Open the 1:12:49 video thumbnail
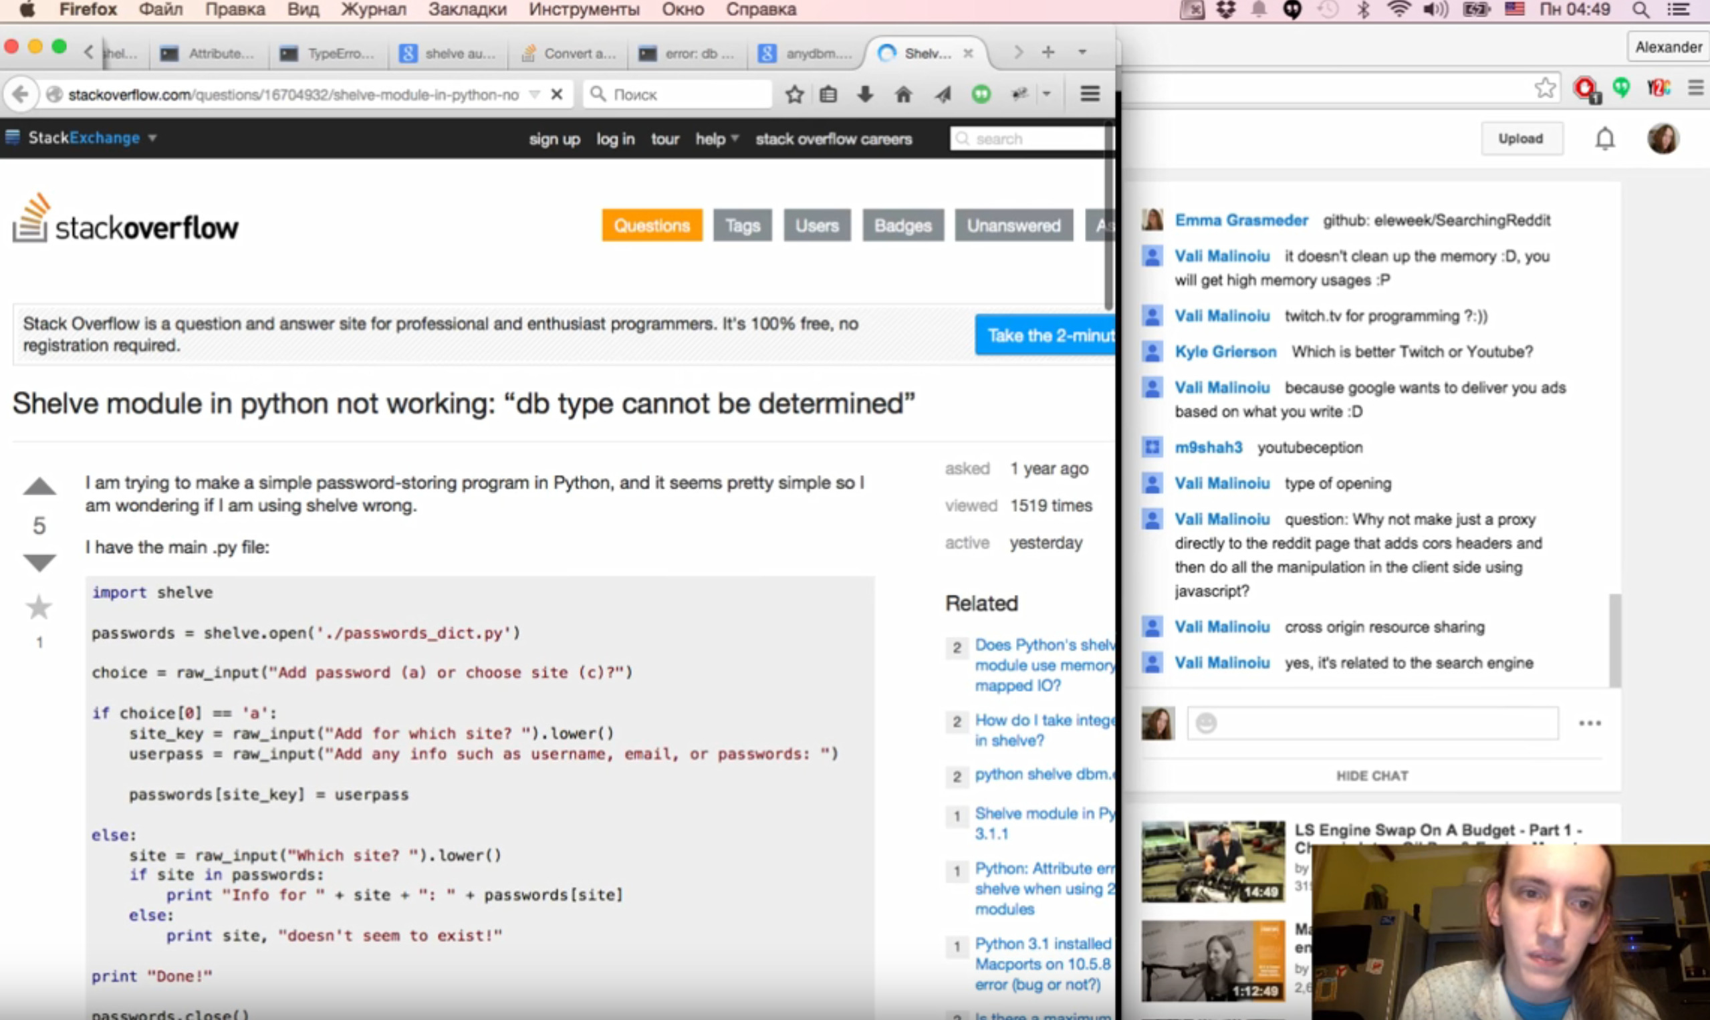The width and height of the screenshot is (1710, 1020). point(1213,961)
